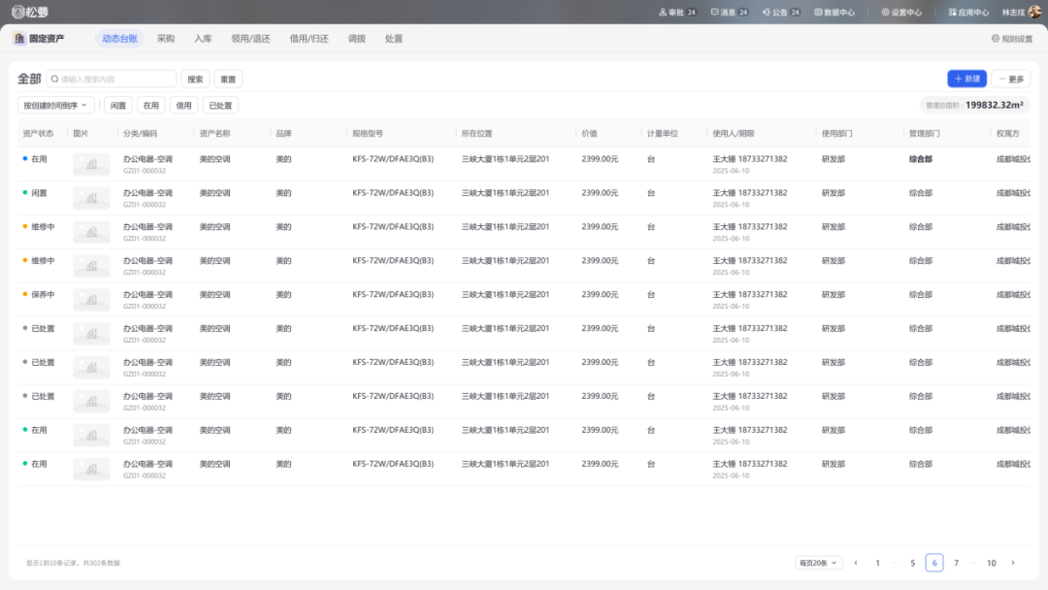Switch to the 采购 tab
This screenshot has width=1048, height=590.
pos(166,39)
